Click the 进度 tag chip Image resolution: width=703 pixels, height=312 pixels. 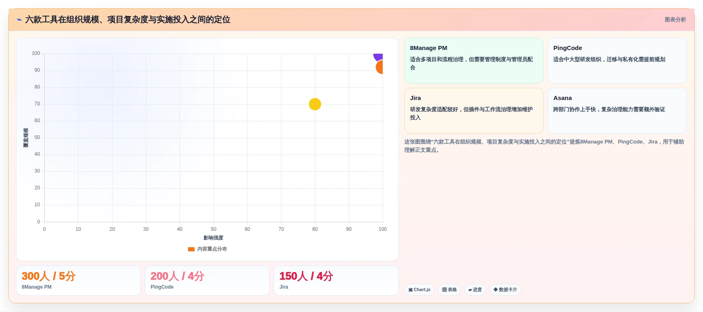[475, 289]
